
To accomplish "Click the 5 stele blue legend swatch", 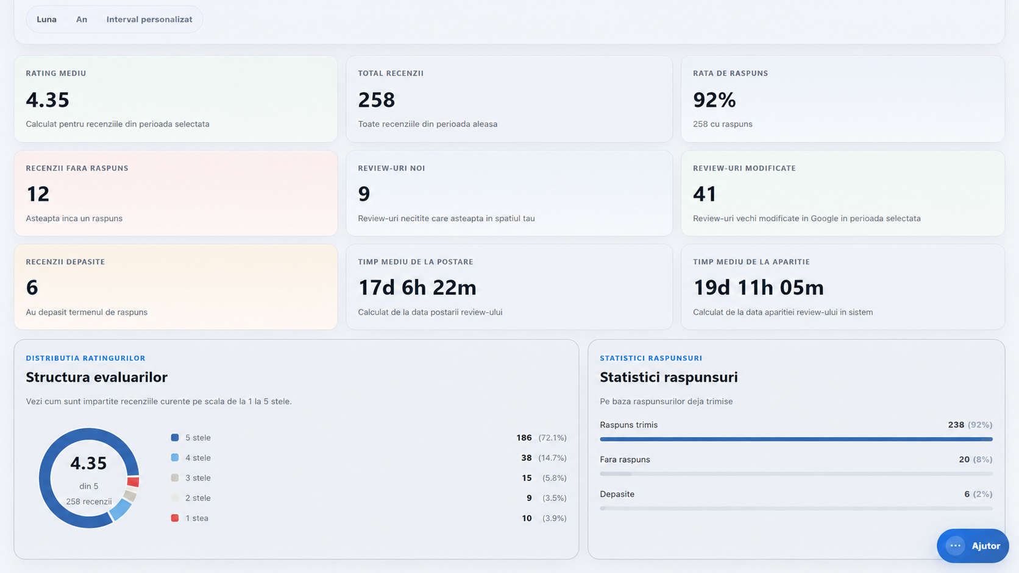I will click(x=175, y=438).
